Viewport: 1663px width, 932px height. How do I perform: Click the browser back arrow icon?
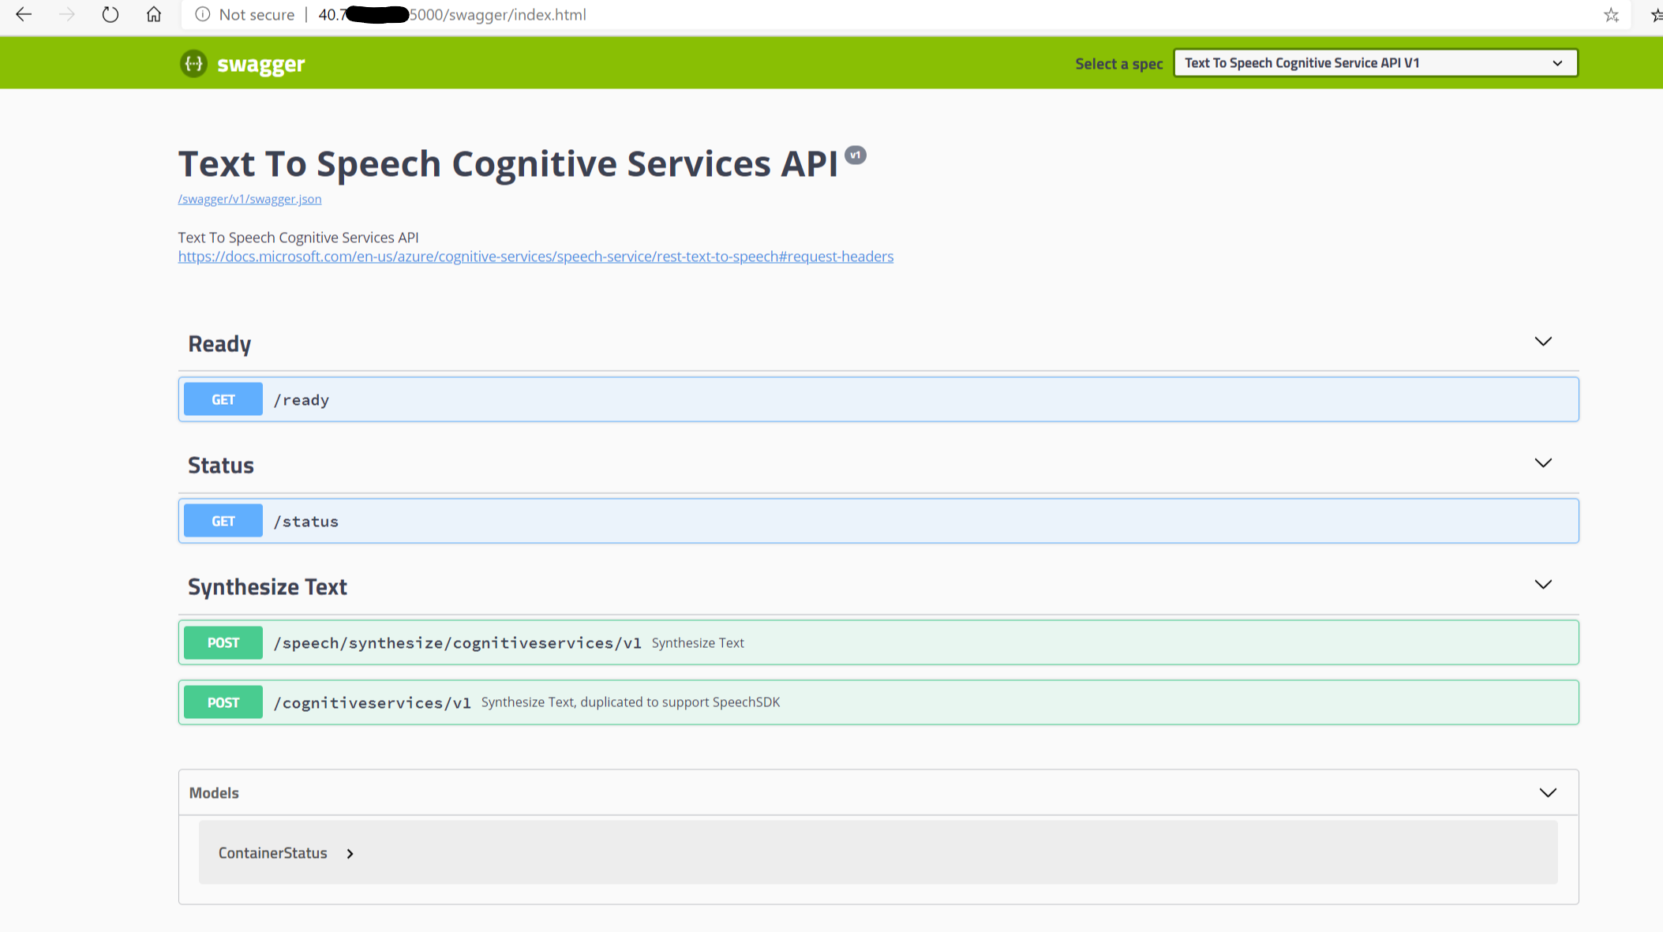tap(24, 14)
